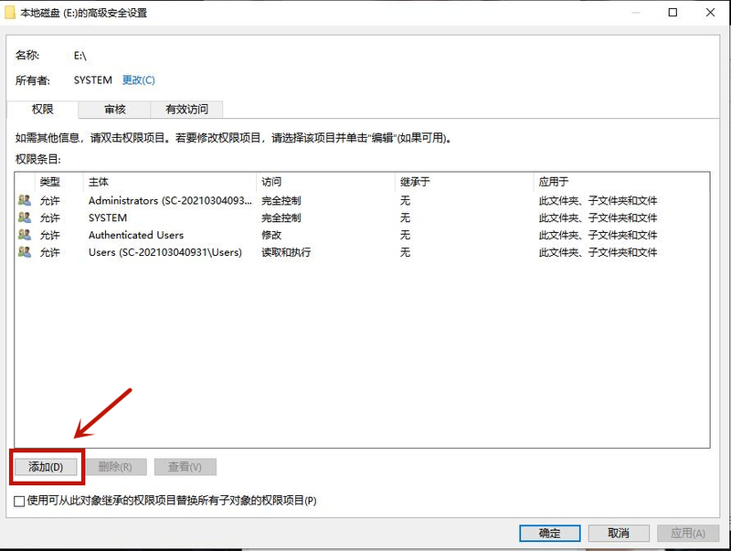Click the group icon beside SYSTEM entry

(24, 217)
